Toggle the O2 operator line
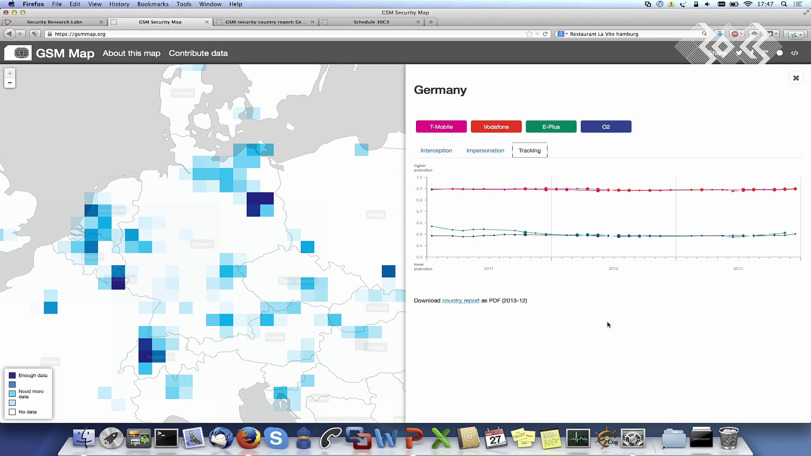This screenshot has height=456, width=811. tap(606, 127)
